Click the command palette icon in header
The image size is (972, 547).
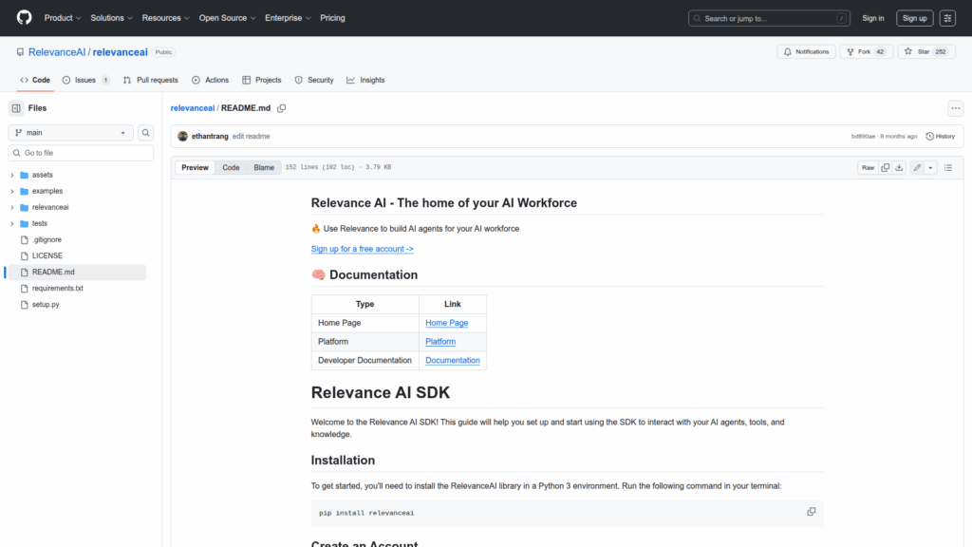point(947,18)
